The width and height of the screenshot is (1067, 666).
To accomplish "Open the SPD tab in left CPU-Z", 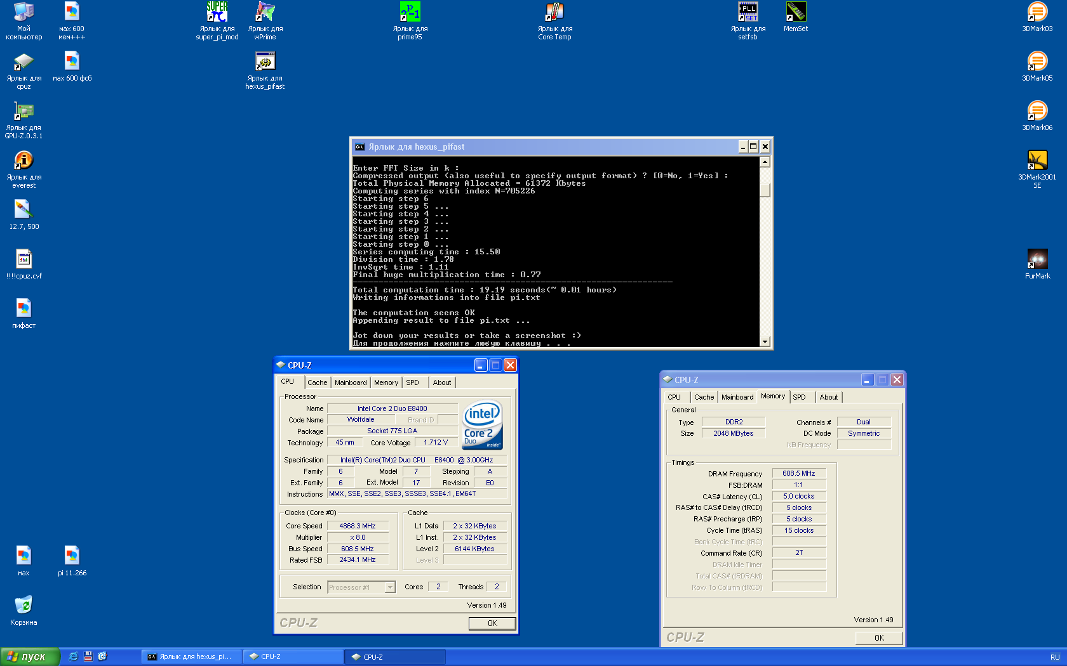I will pos(413,382).
